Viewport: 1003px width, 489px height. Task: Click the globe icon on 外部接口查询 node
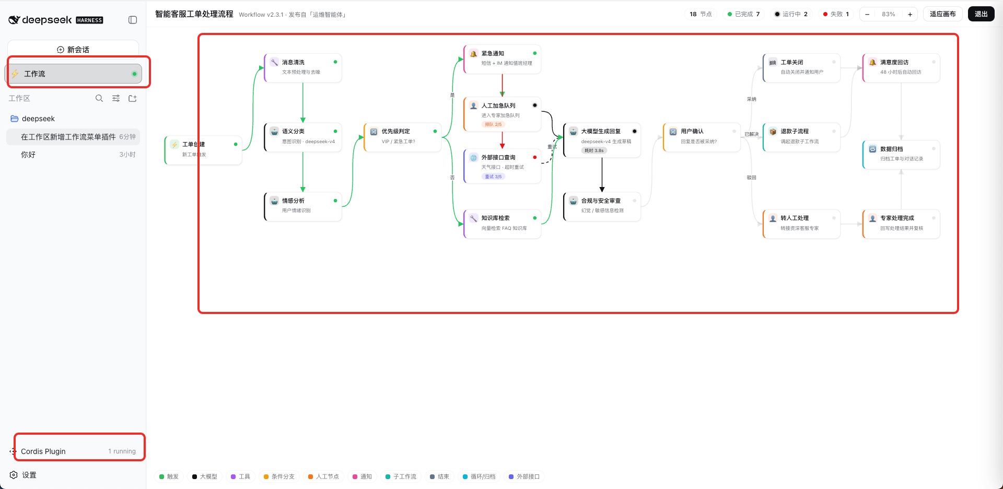tap(474, 157)
